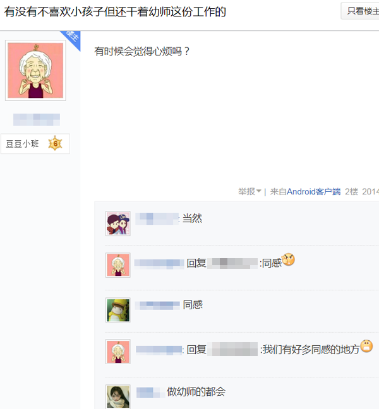Click the 豆豆小班 level title badge
This screenshot has width=379, height=409.
[x=35, y=144]
